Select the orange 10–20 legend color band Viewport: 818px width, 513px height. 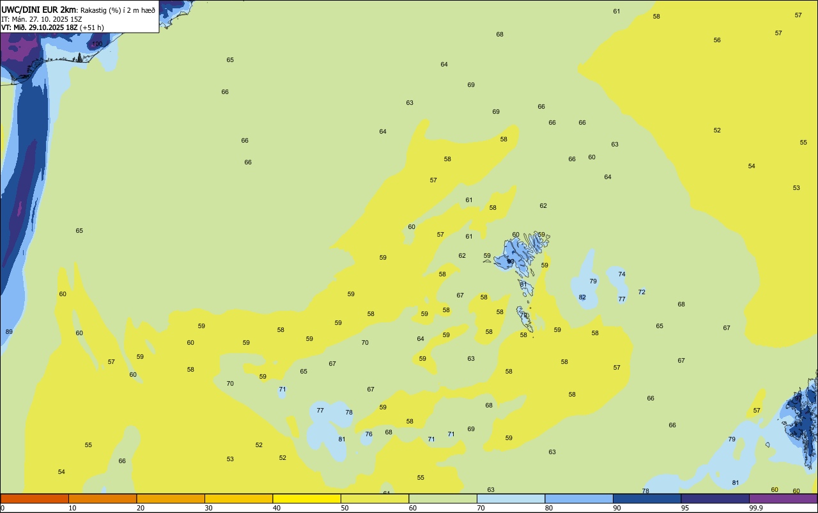102,498
